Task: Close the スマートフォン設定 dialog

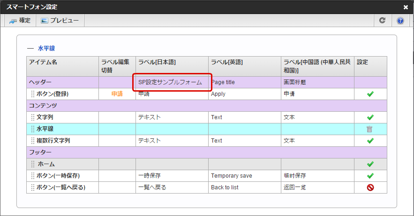Action: (406, 7)
